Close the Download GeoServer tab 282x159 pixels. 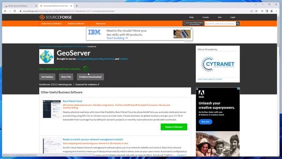[71, 6]
